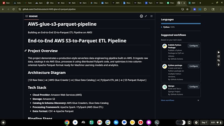This screenshot has width=224, height=126.
Task: Open the 8:01 status tray
Action: [x=216, y=122]
